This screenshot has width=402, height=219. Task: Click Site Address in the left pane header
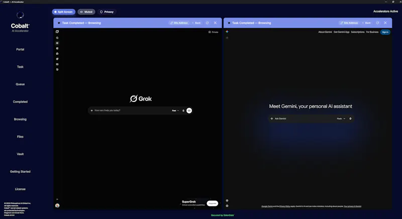point(179,23)
